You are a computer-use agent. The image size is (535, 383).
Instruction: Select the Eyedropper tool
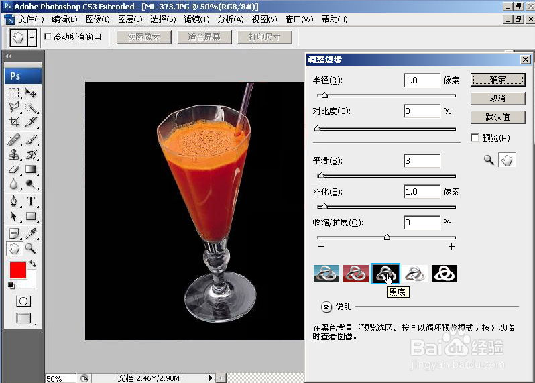[31, 233]
